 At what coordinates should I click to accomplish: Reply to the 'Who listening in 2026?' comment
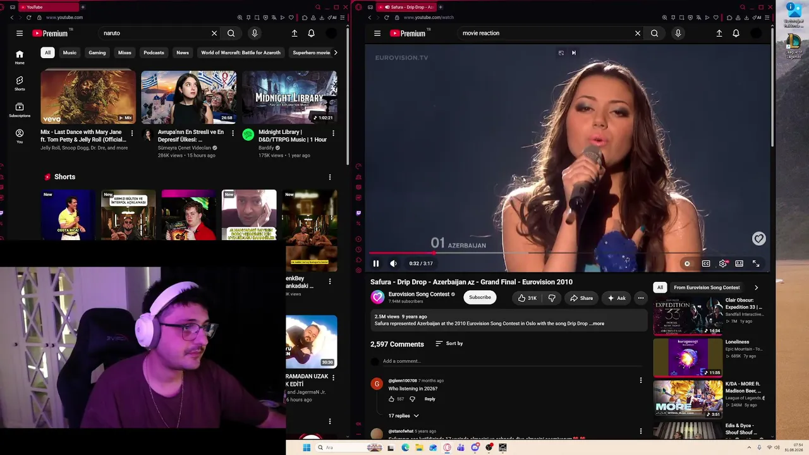[x=430, y=399]
